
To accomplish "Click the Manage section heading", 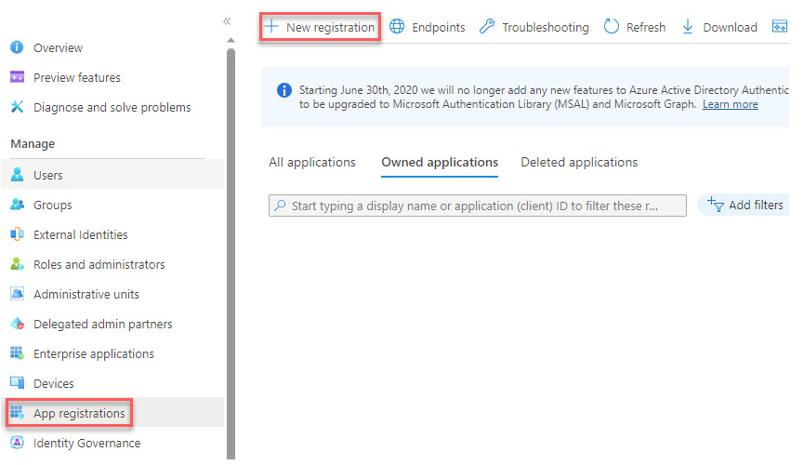I will pos(33,144).
